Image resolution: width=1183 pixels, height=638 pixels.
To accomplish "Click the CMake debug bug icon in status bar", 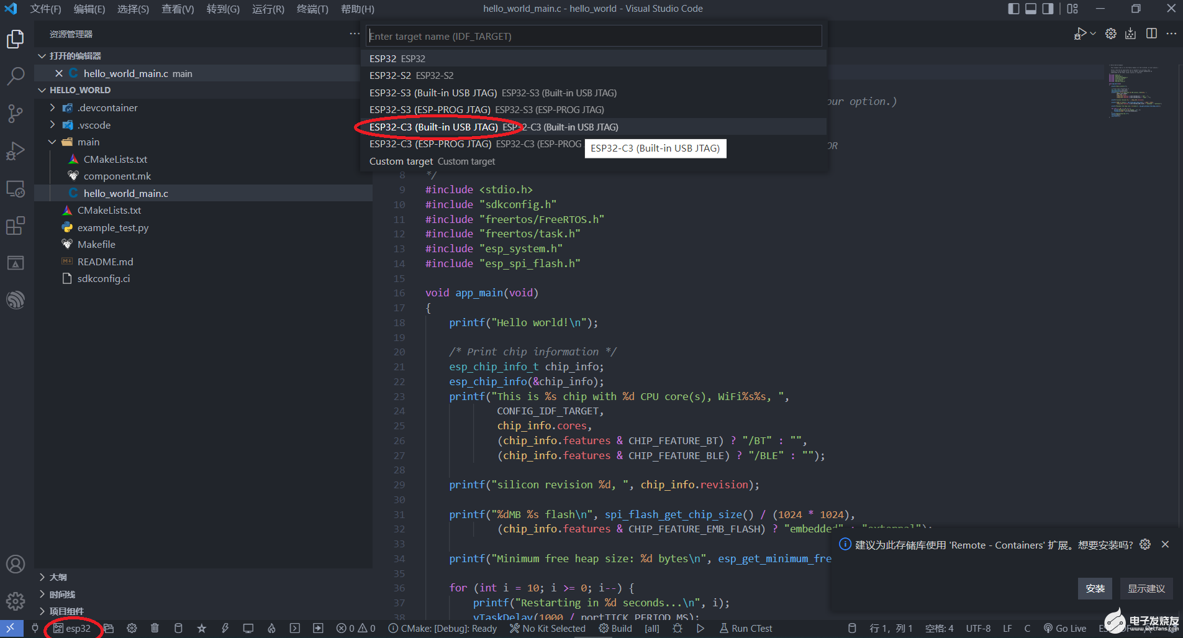I will point(678,628).
